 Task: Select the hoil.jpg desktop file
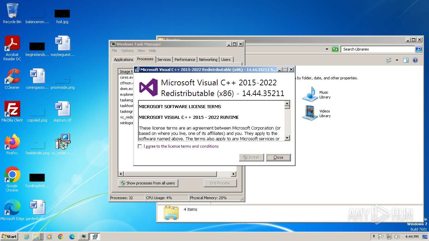62,16
